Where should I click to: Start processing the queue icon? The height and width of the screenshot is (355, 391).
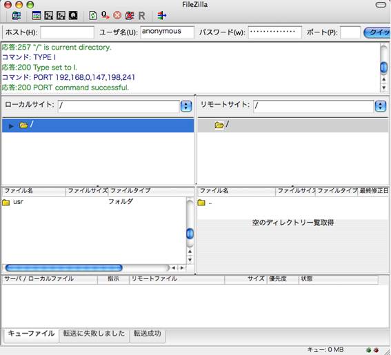pyautogui.click(x=105, y=16)
